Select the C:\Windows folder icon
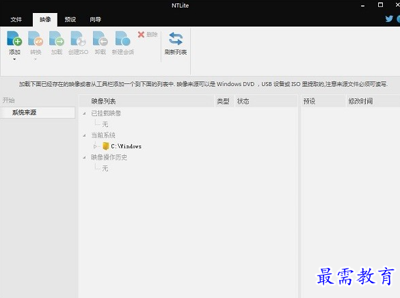400x298 pixels. point(105,146)
